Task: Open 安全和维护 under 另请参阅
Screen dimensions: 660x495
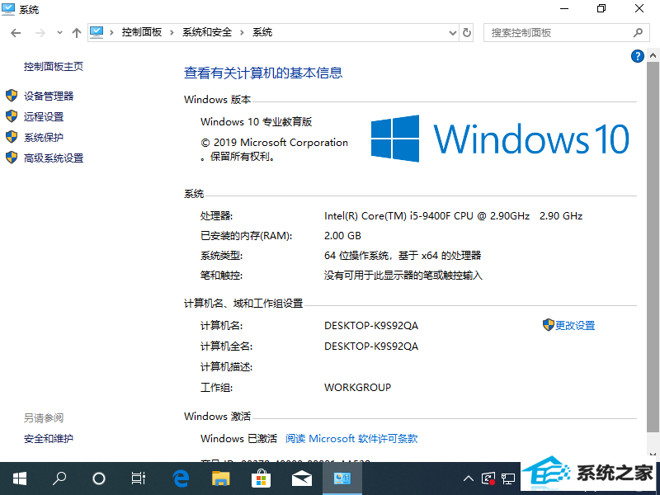Action: (x=49, y=439)
